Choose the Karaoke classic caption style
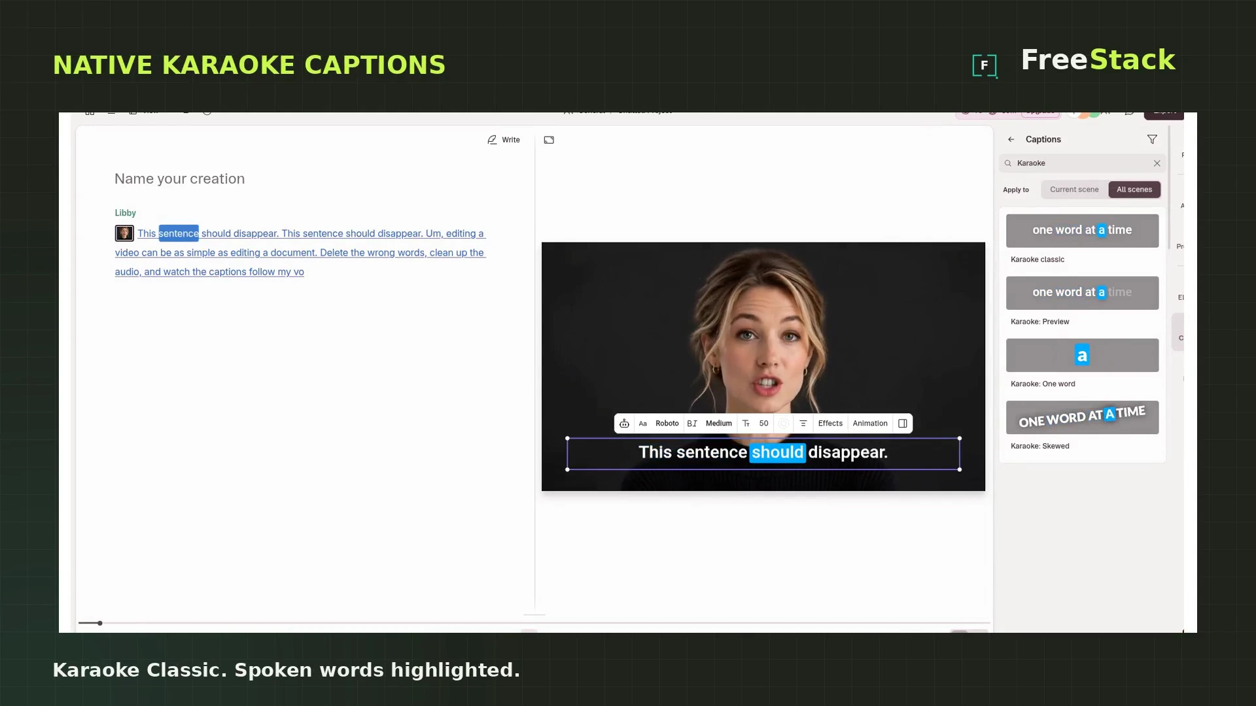This screenshot has height=706, width=1256. pyautogui.click(x=1082, y=231)
